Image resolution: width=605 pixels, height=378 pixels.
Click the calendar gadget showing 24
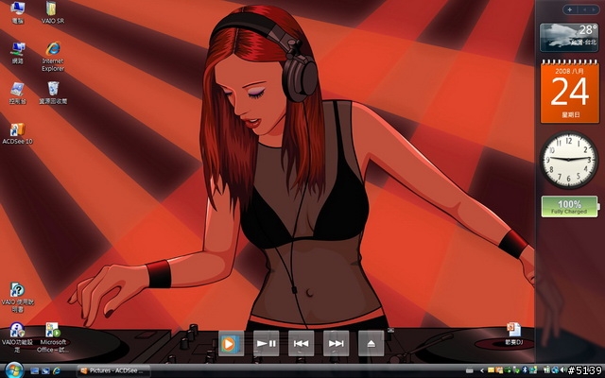click(569, 92)
